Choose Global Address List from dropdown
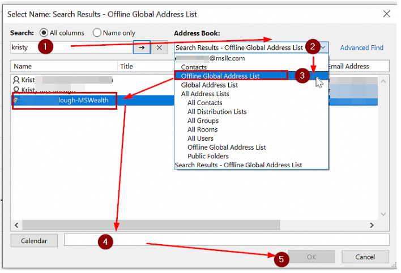The width and height of the screenshot is (401, 273). click(x=209, y=85)
